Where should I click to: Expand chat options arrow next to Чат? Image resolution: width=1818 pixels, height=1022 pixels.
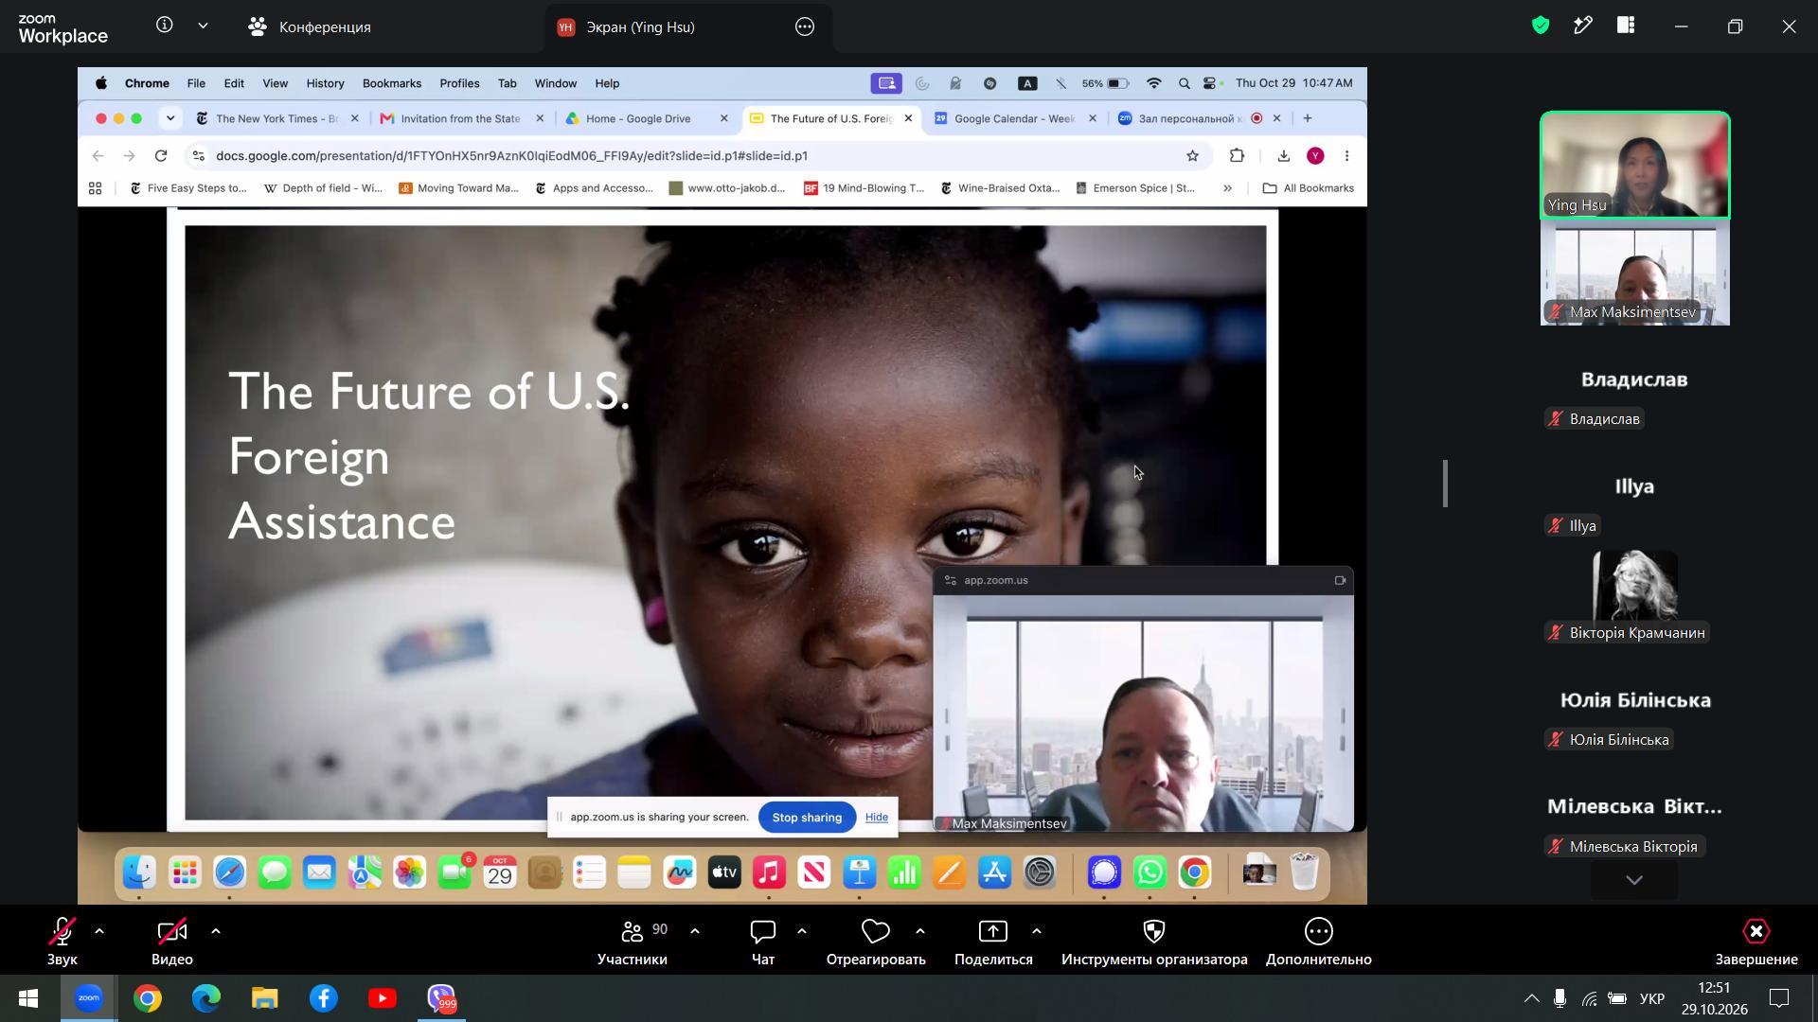click(802, 931)
